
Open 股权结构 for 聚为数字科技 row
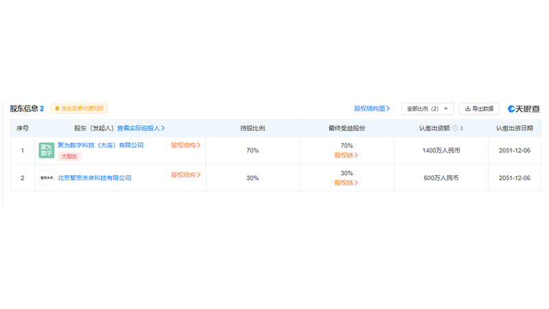click(x=185, y=145)
